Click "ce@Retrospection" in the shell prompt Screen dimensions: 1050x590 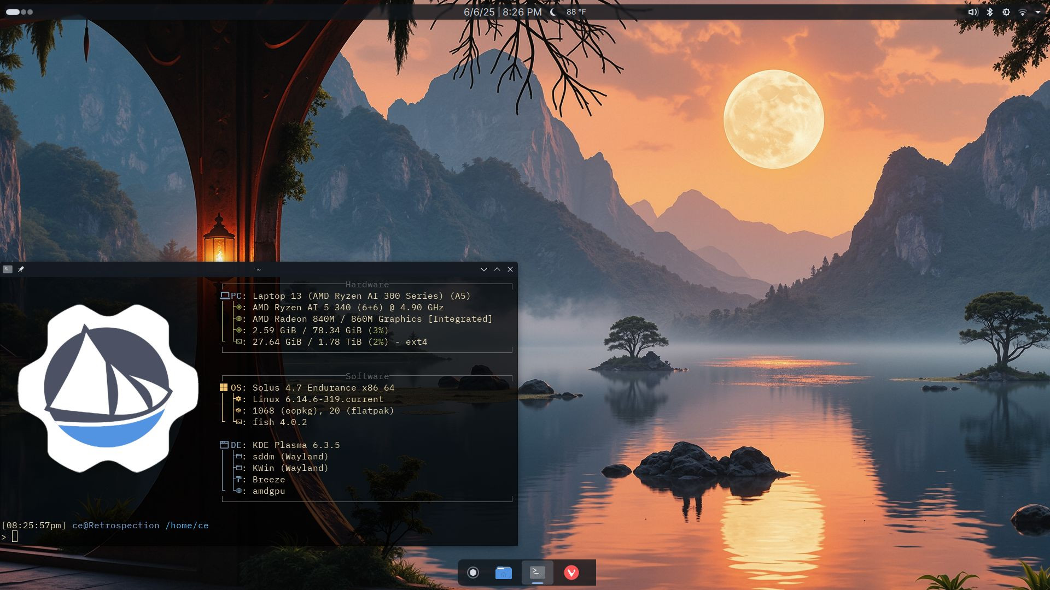(x=116, y=526)
